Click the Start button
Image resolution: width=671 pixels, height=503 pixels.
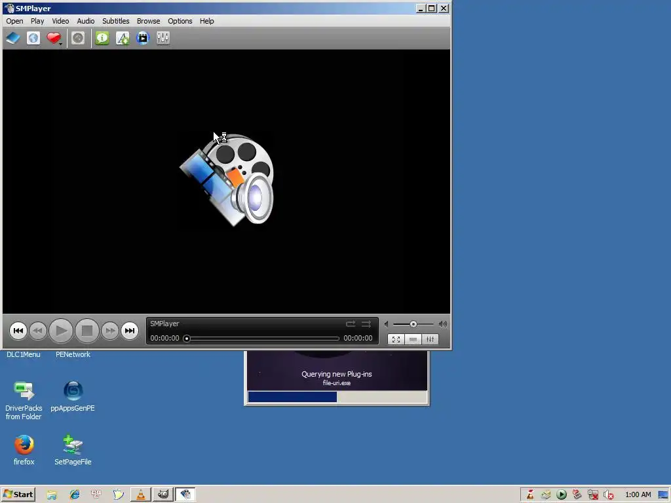point(18,494)
